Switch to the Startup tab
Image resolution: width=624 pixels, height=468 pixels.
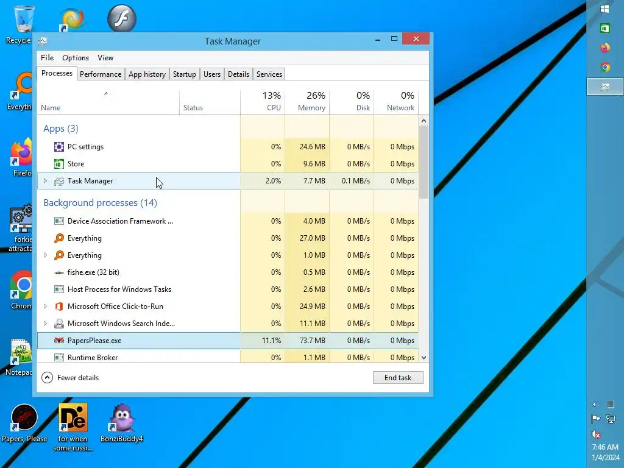click(184, 74)
